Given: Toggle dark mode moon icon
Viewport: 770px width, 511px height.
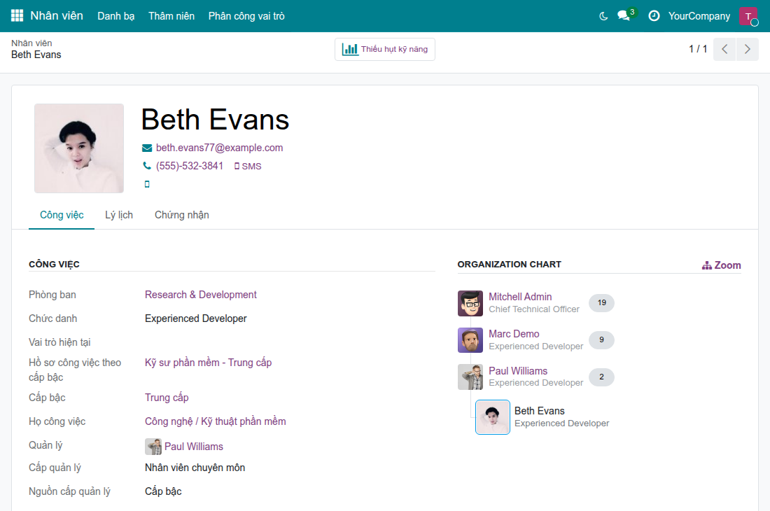Looking at the screenshot, I should (x=603, y=16).
